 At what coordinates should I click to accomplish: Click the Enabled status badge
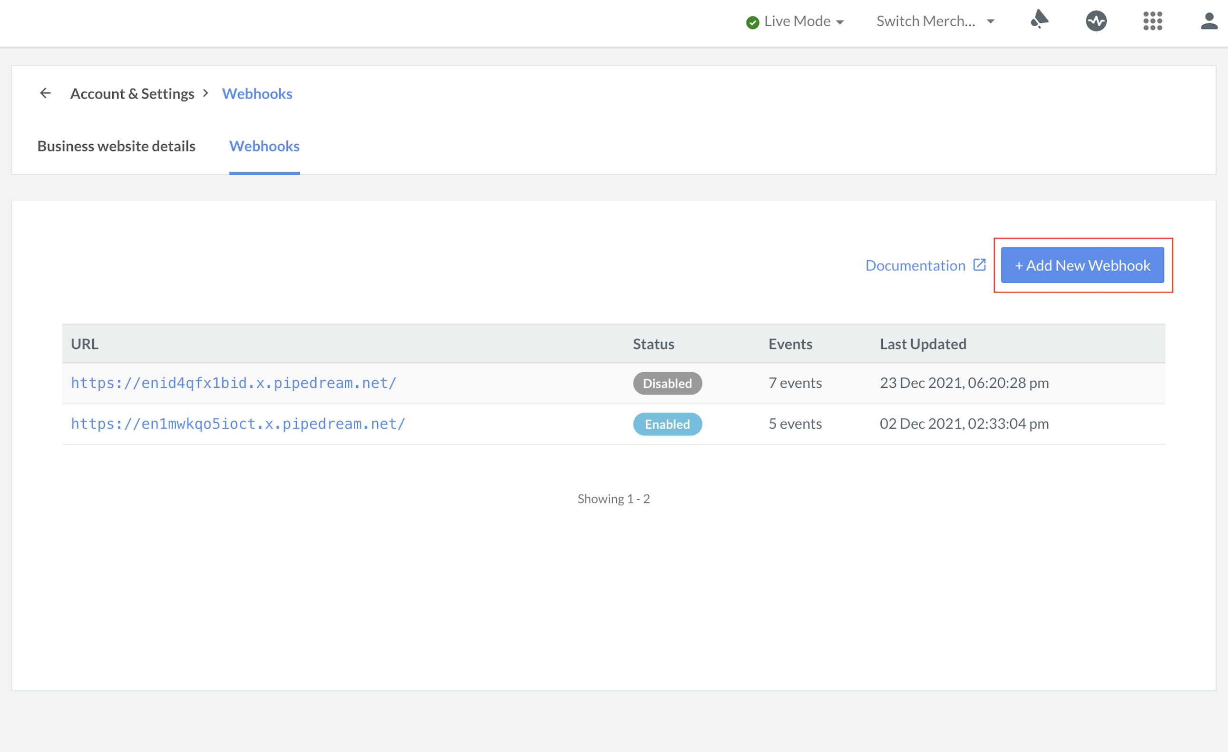(667, 424)
